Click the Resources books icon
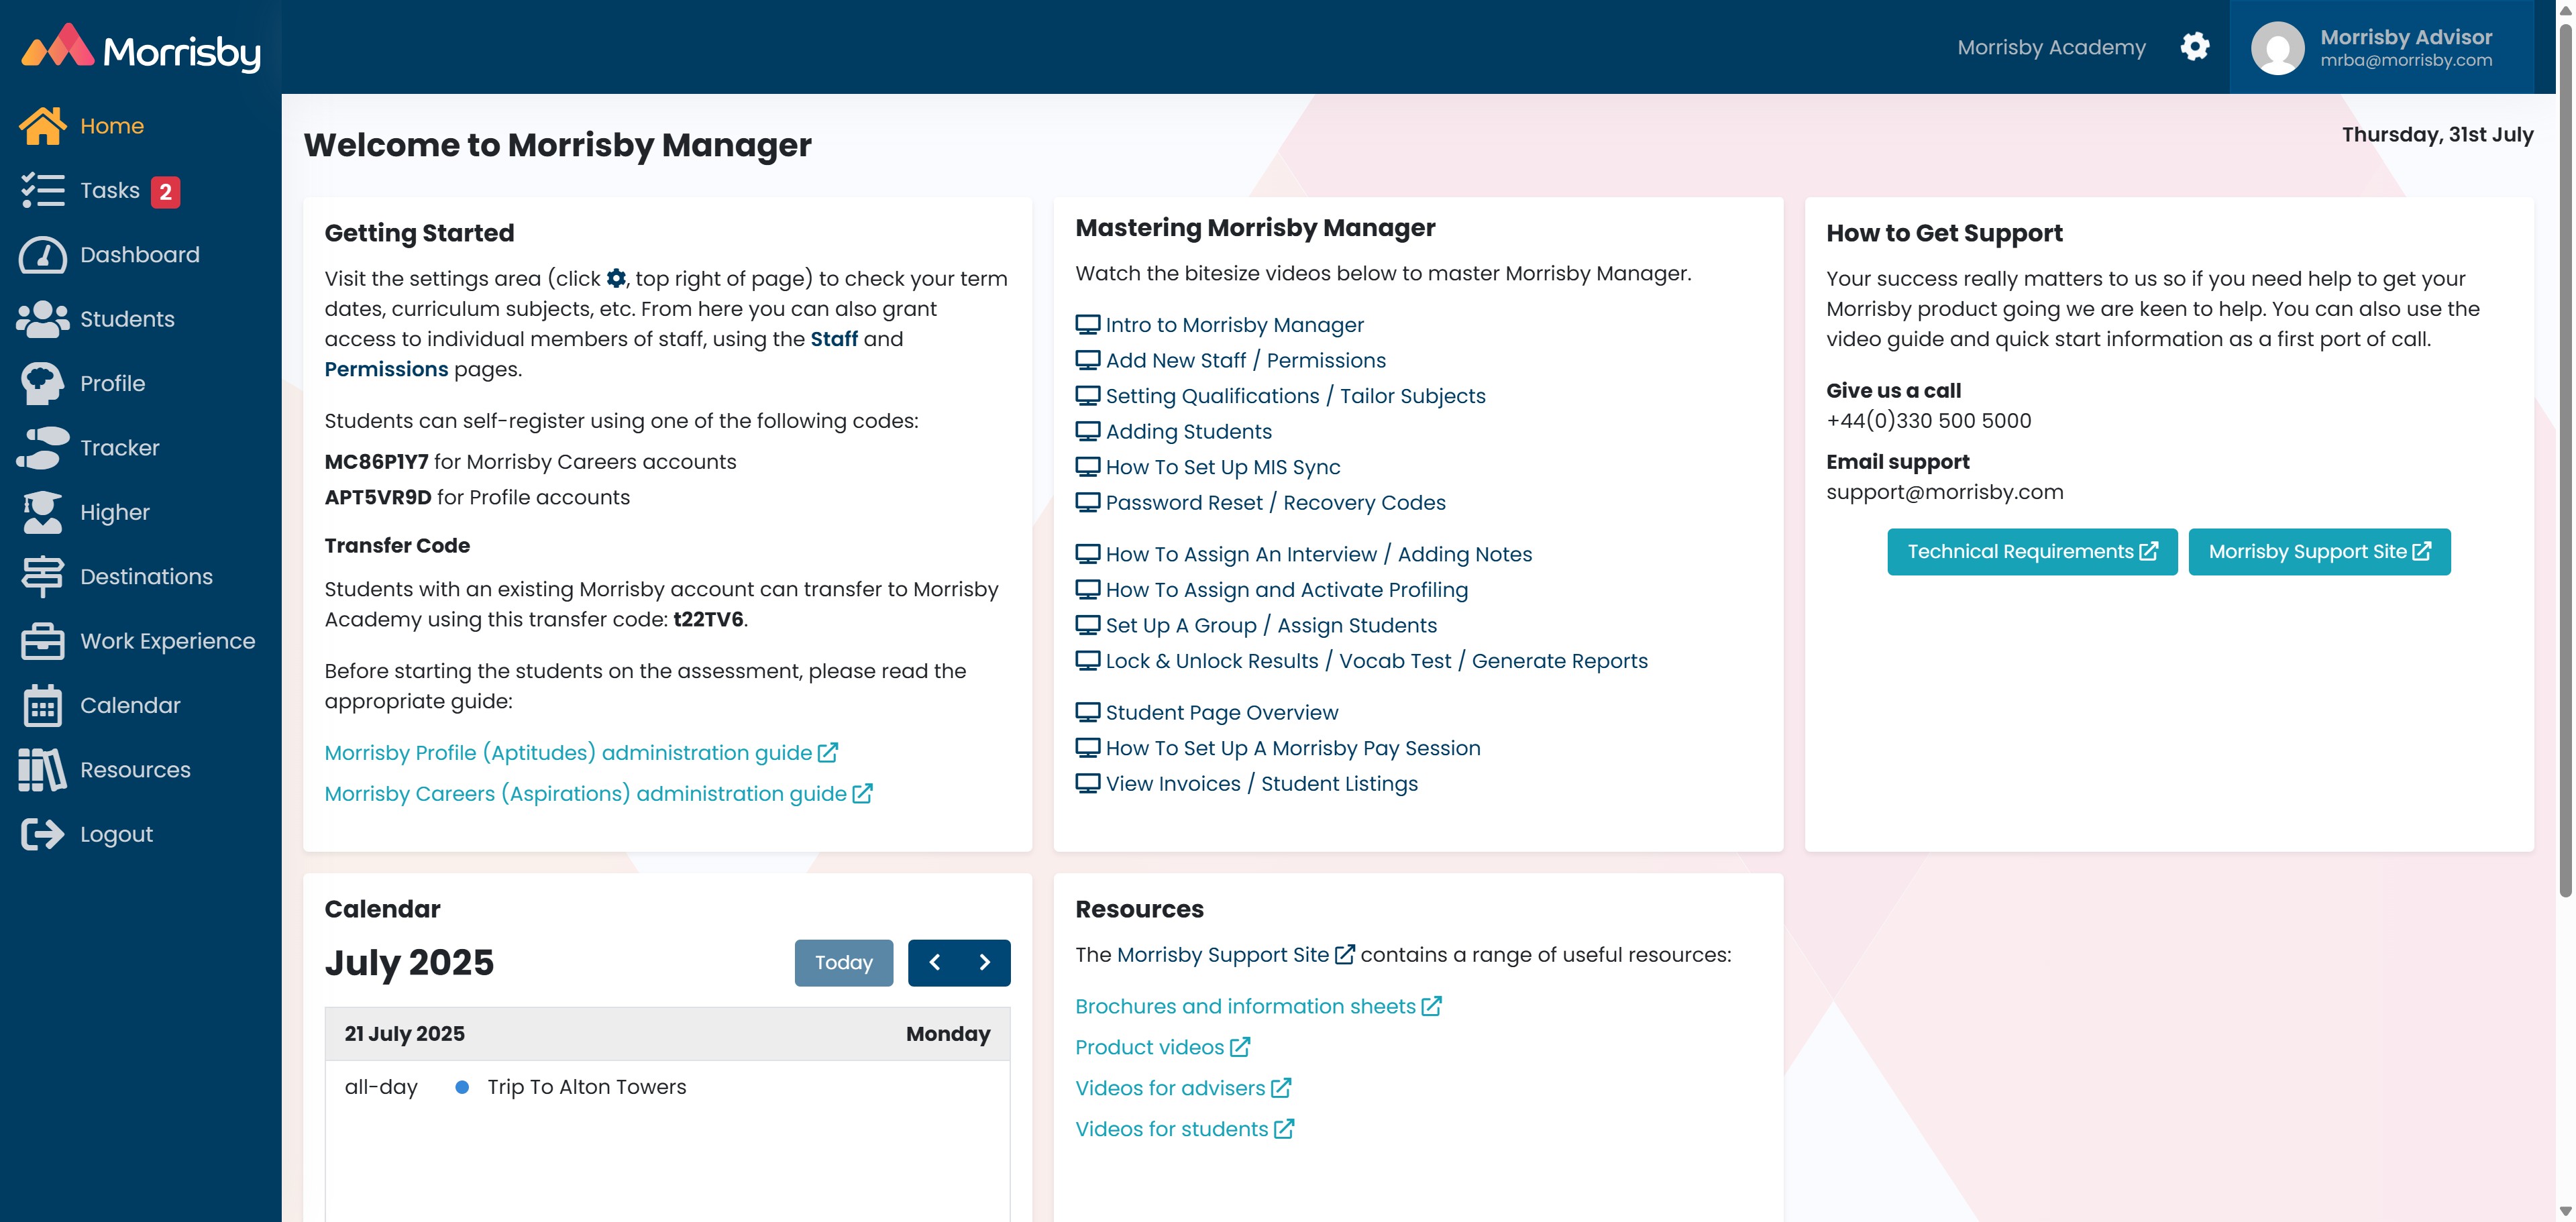 click(x=42, y=770)
